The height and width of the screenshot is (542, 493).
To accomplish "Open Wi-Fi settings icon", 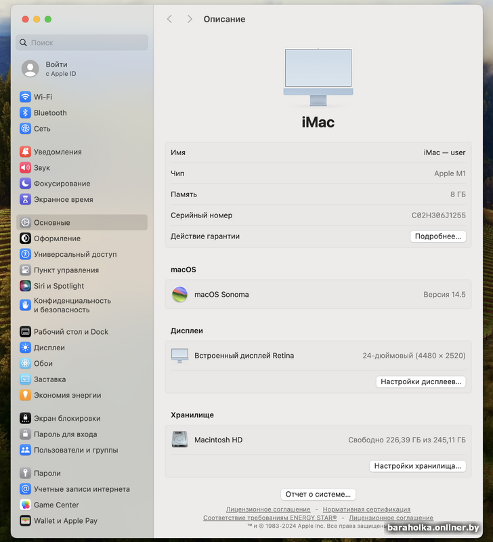I will point(25,97).
